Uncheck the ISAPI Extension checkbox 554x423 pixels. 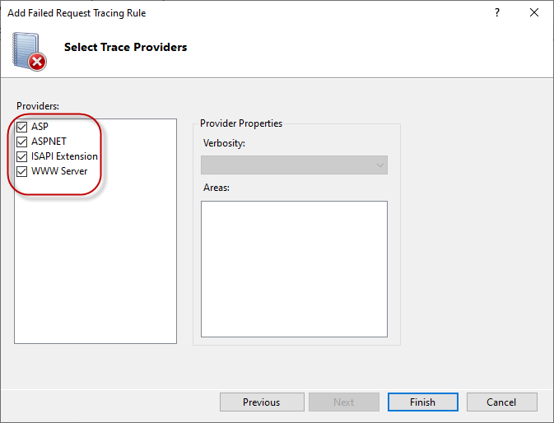coord(22,156)
